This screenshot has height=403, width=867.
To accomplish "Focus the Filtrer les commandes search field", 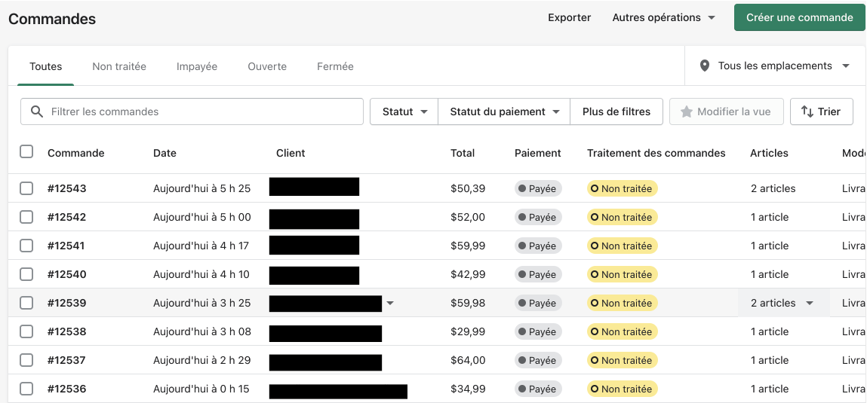I will pos(192,111).
